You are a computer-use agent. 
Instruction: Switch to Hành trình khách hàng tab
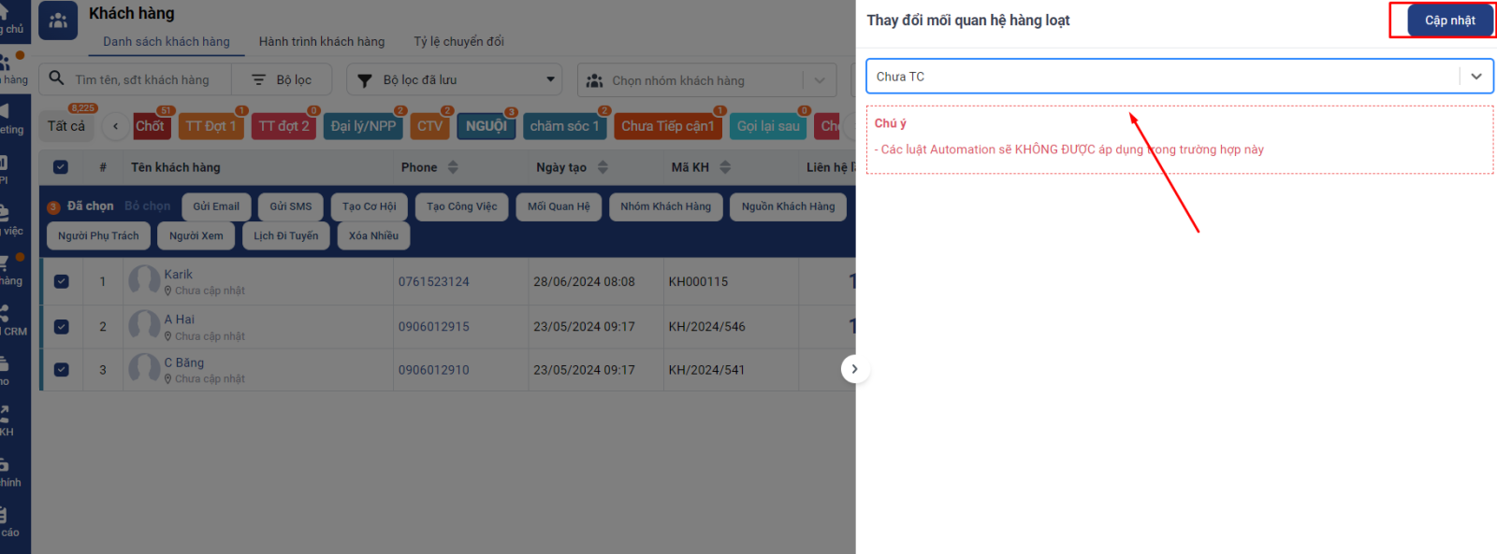point(321,42)
